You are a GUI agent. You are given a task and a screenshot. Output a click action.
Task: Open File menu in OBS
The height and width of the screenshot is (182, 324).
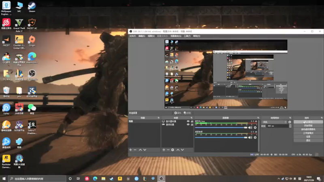(132, 36)
